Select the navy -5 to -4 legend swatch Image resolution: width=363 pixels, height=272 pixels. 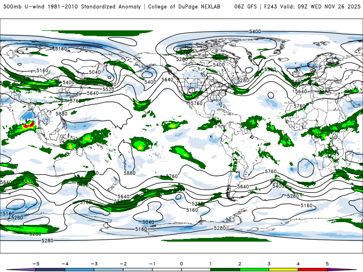50,270
